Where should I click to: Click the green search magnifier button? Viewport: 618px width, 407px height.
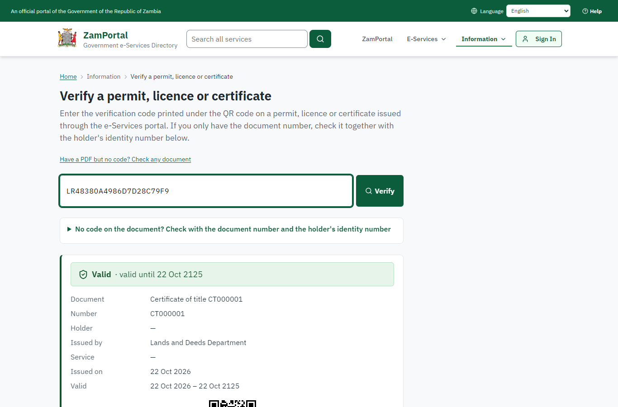(320, 39)
